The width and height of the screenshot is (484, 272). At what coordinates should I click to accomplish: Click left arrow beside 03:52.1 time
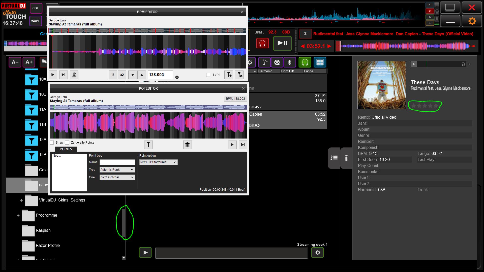click(302, 46)
